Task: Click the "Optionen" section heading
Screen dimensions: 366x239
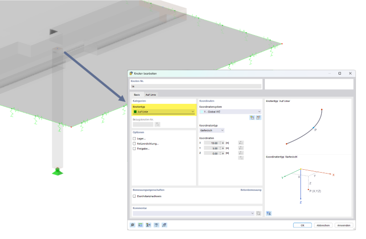Action: pos(138,132)
